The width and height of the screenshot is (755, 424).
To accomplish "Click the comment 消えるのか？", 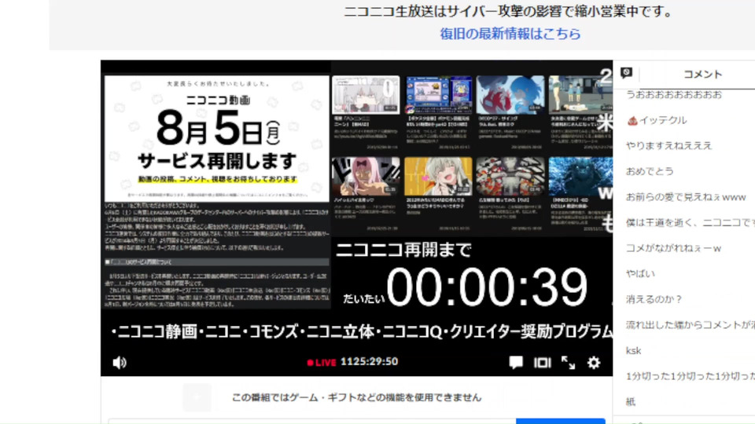I will pyautogui.click(x=654, y=299).
